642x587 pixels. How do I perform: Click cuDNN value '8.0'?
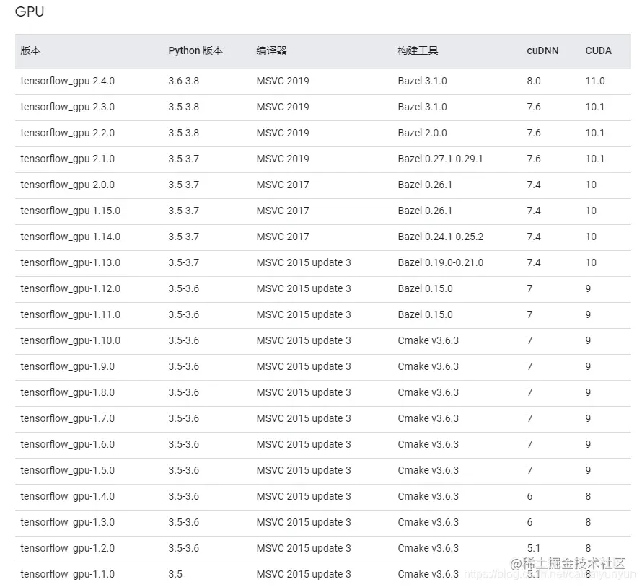coord(534,81)
